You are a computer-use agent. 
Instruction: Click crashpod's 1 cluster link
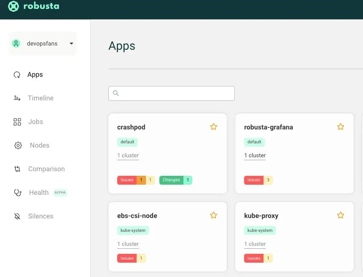pyautogui.click(x=128, y=156)
